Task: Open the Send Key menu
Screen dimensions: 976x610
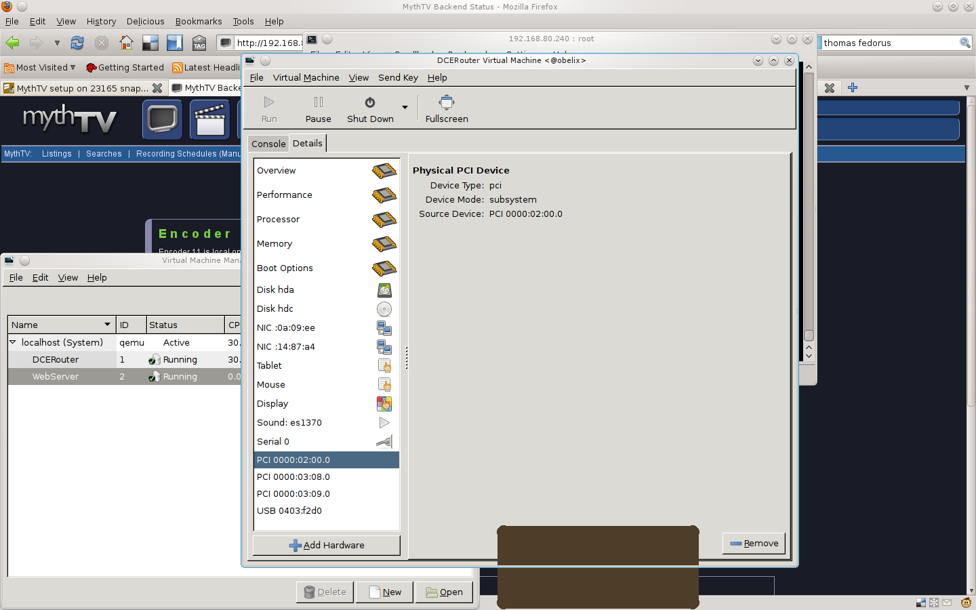Action: coord(398,78)
